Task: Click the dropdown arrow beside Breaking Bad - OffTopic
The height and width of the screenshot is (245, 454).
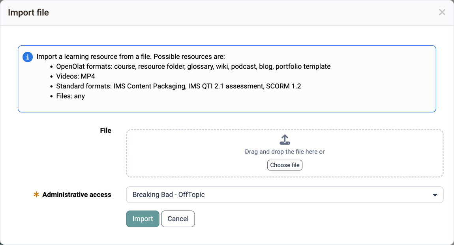Action: coord(435,195)
